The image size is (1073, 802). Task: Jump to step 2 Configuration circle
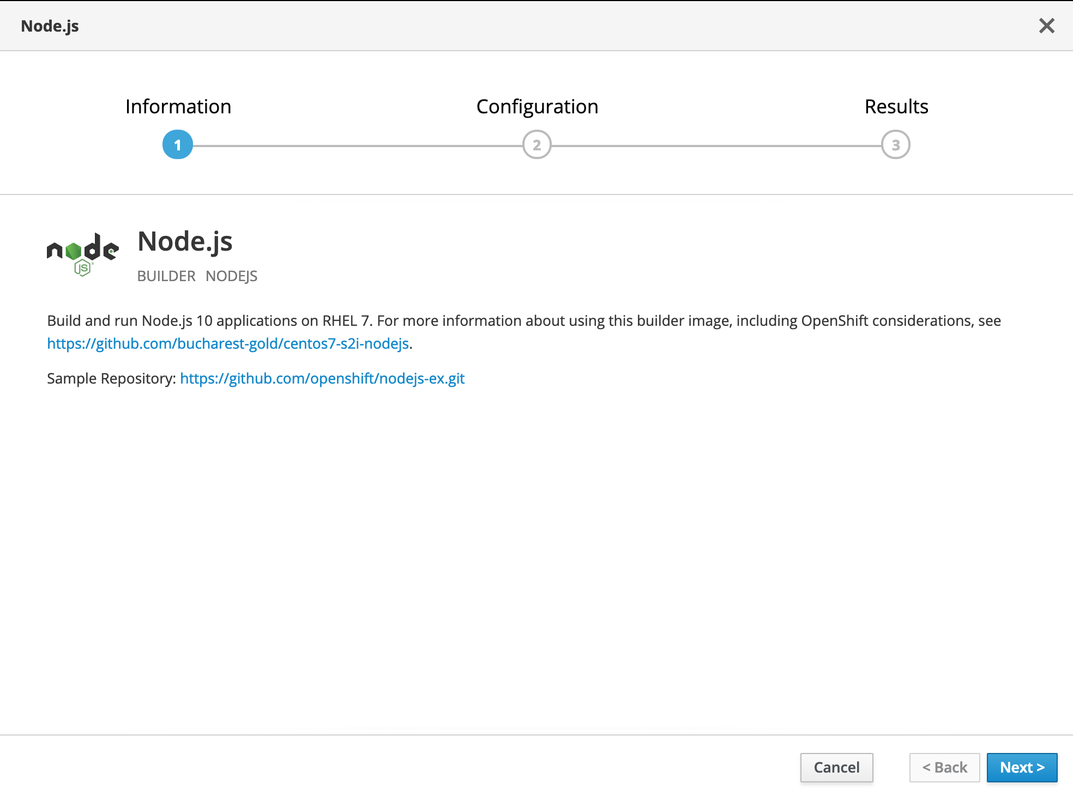537,145
